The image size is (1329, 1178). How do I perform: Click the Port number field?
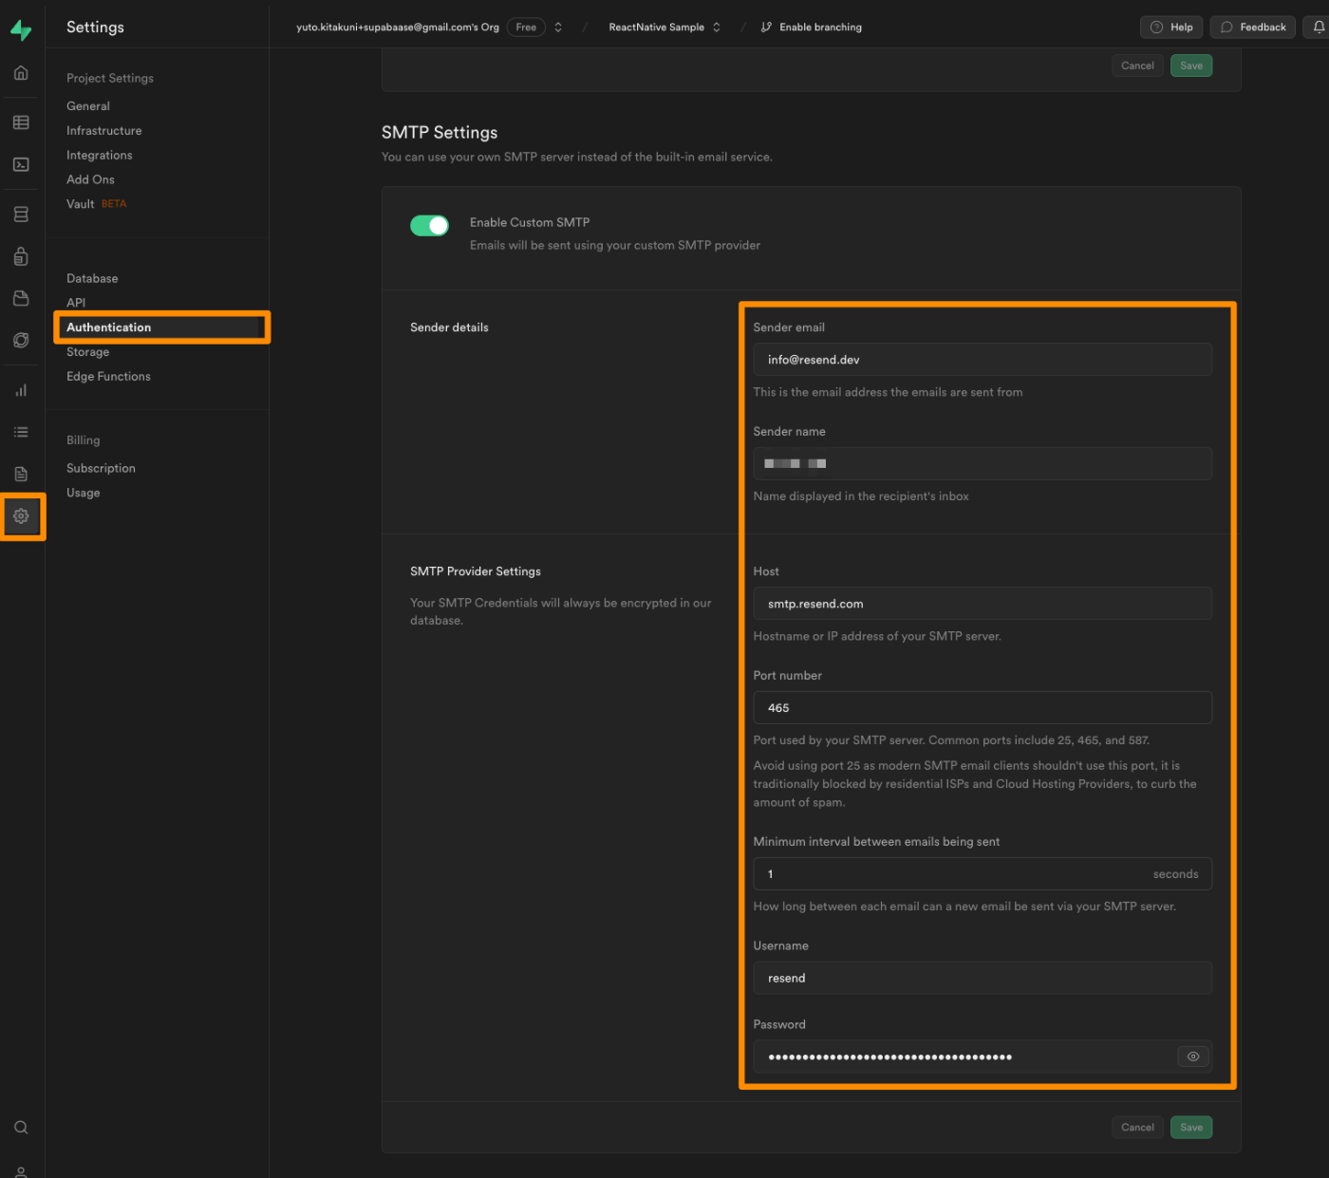[x=983, y=708]
